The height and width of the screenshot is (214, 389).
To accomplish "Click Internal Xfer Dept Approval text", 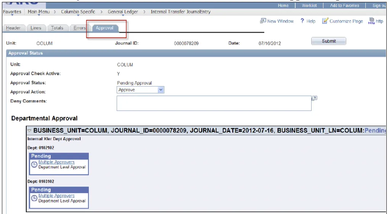I will (x=54, y=139).
